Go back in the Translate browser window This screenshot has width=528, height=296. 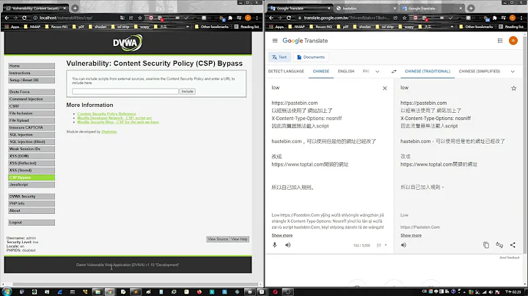pos(271,18)
